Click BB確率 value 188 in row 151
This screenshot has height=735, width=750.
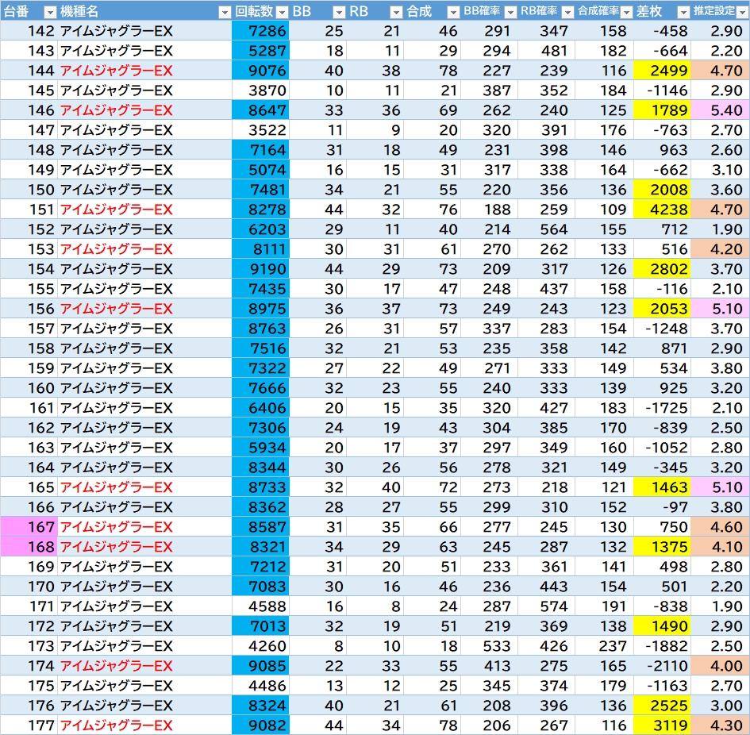pyautogui.click(x=489, y=210)
